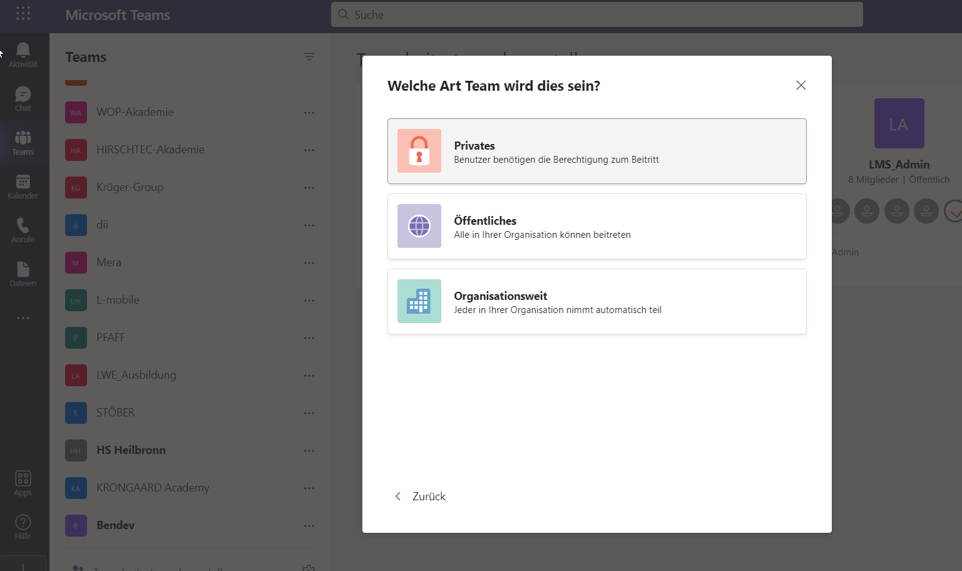
Task: Click the Teams list filter icon
Action: pos(309,57)
